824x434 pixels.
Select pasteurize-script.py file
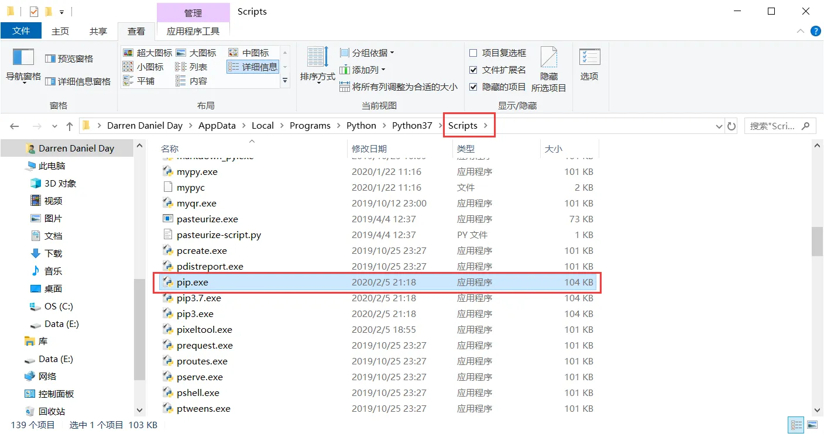[219, 235]
